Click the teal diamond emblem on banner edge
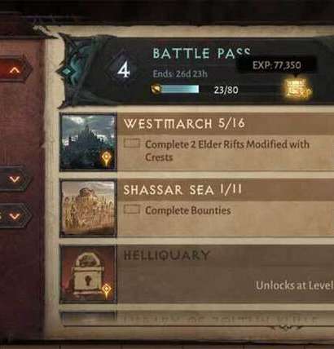 [x=67, y=72]
